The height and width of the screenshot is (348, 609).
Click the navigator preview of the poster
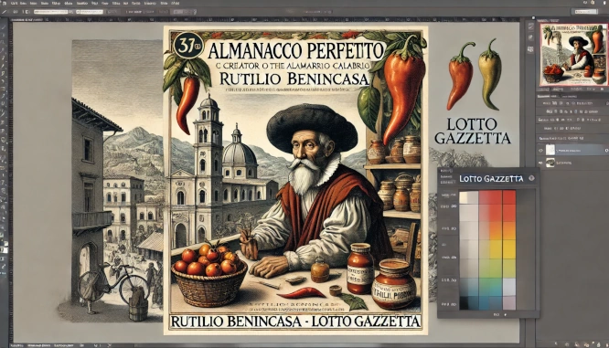573,54
